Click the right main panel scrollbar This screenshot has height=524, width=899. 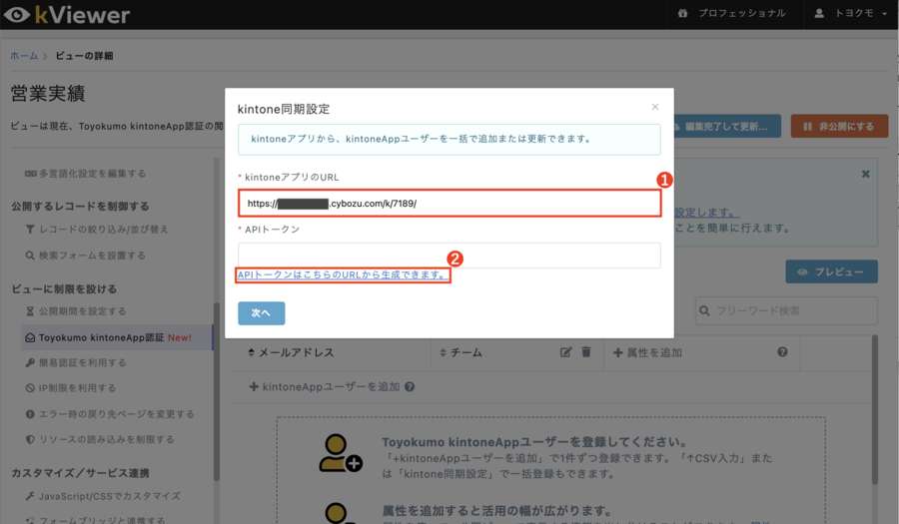pos(874,409)
